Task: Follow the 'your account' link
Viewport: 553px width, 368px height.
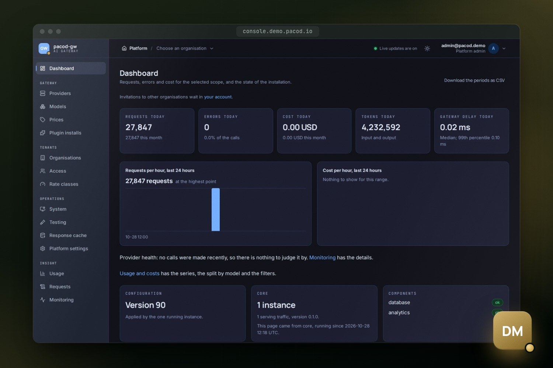Action: [x=218, y=97]
